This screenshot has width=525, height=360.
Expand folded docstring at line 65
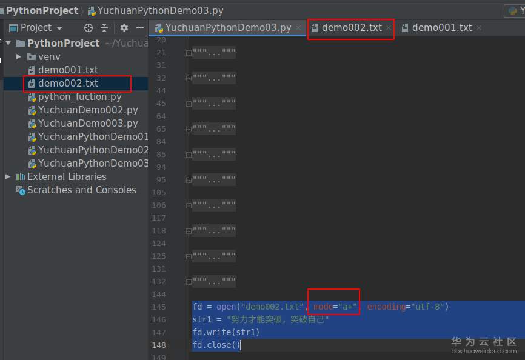(189, 129)
